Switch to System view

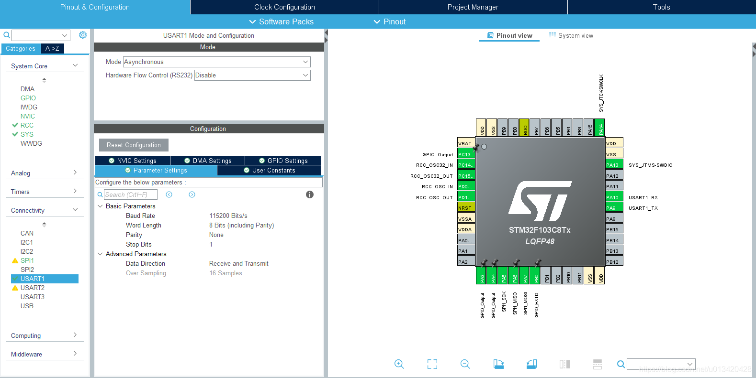pos(571,35)
